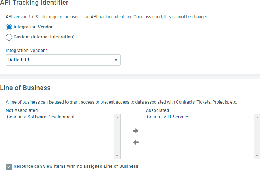Select General > Software Development in Not Associated list

41,117
